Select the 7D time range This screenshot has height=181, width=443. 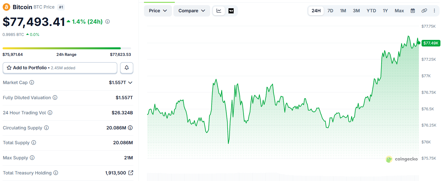(x=330, y=11)
